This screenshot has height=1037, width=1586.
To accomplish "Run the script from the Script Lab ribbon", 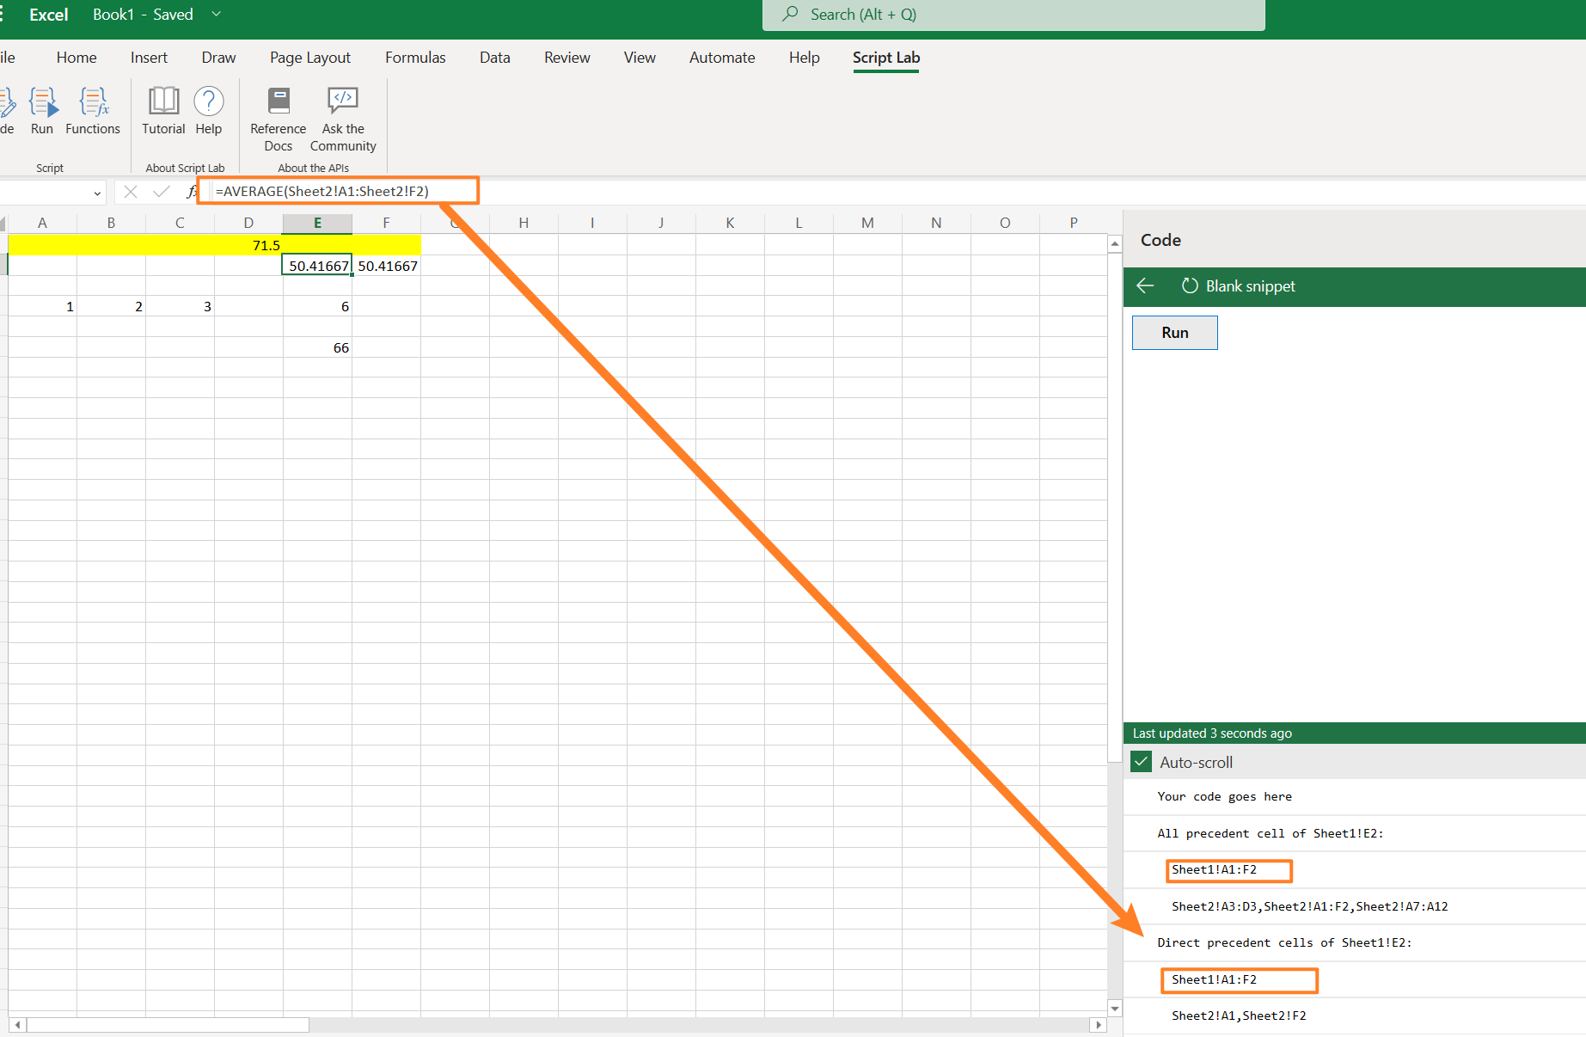I will tap(42, 112).
